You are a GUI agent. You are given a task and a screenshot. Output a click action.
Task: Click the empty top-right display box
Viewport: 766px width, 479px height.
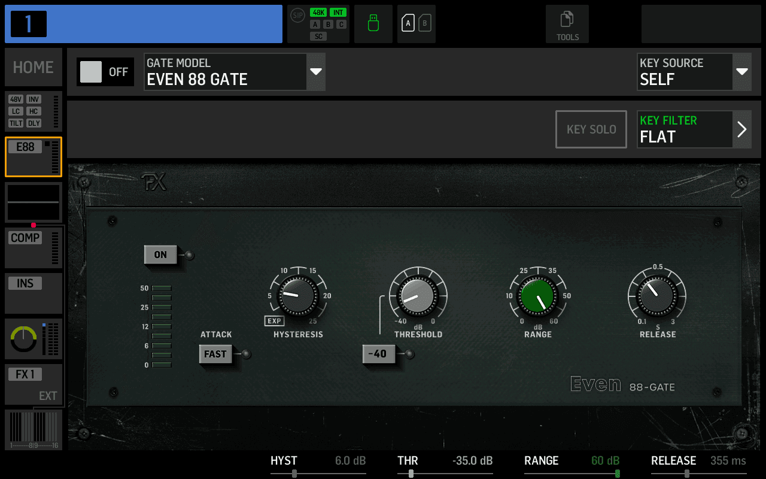[701, 24]
